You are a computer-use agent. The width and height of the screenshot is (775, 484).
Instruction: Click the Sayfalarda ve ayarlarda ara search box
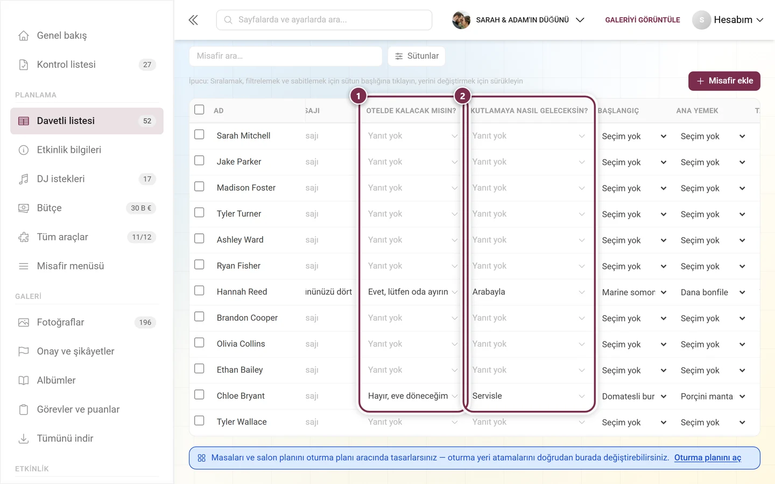(324, 20)
